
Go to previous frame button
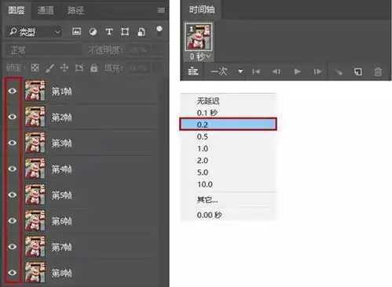point(276,71)
